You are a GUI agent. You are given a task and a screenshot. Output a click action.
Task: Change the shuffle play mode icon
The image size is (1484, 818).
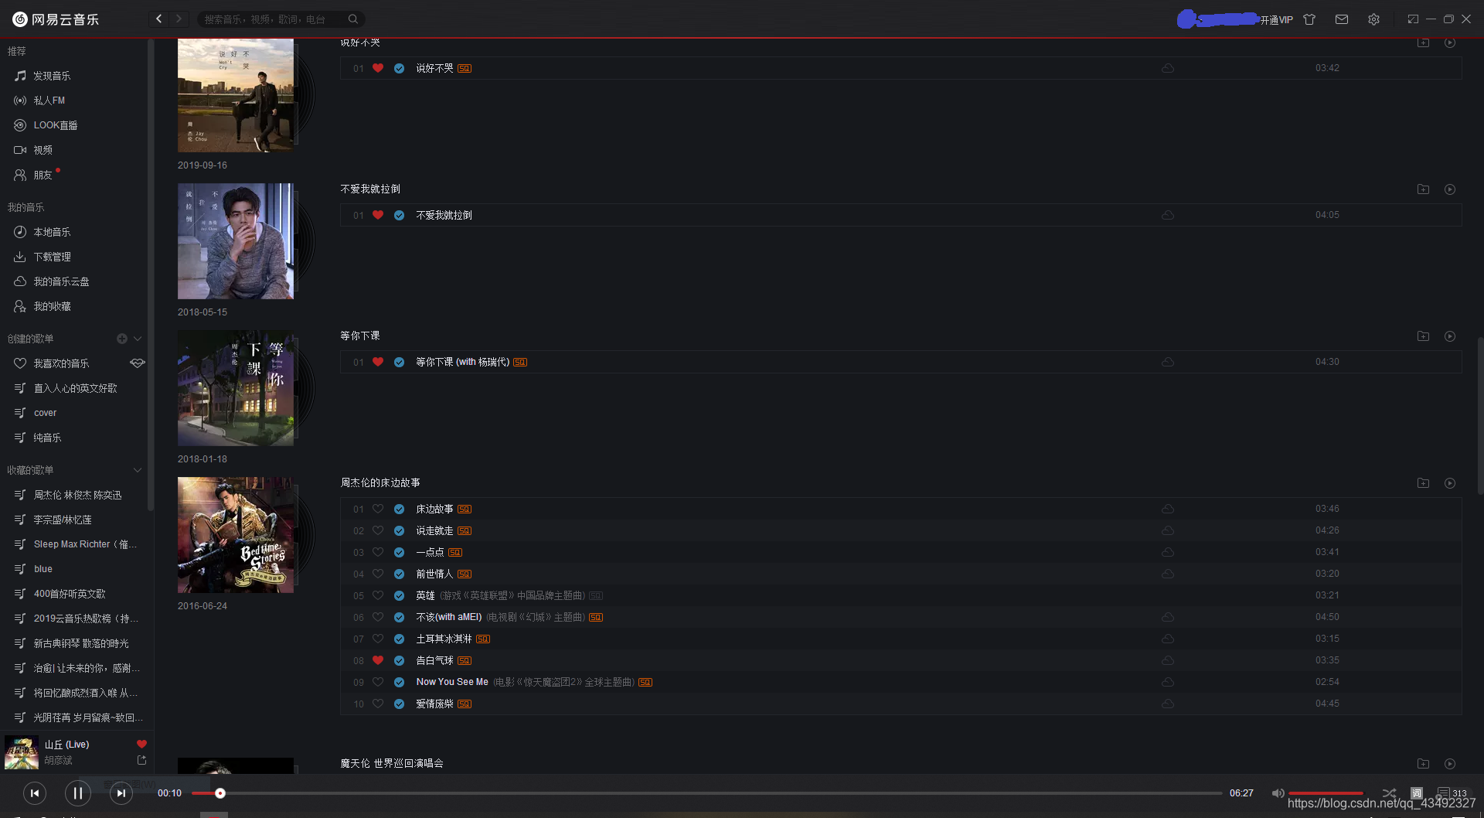pos(1389,793)
